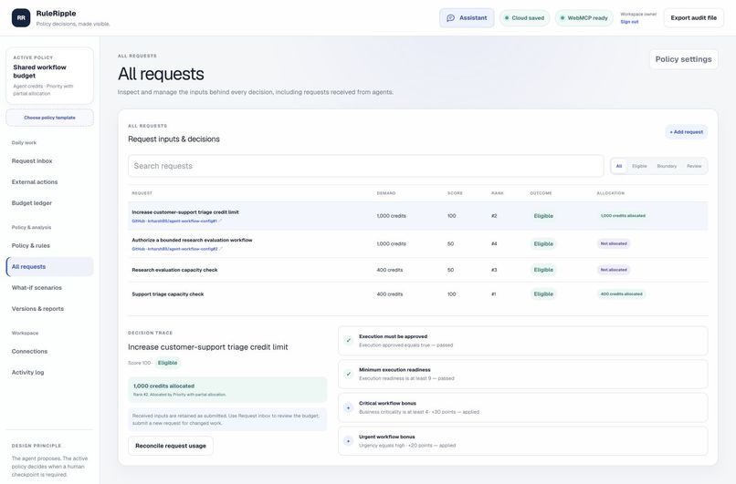736x484 pixels.
Task: Open external link icon beside agent-workflow-config#2
Action: click(x=221, y=249)
